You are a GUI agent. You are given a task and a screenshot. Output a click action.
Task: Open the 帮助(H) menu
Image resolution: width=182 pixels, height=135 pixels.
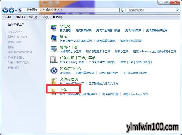(57, 17)
